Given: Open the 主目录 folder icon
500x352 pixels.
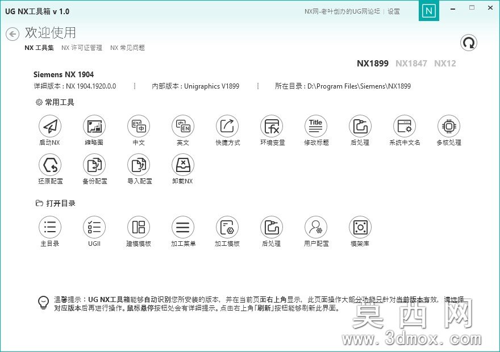Looking at the screenshot, I should click(50, 227).
